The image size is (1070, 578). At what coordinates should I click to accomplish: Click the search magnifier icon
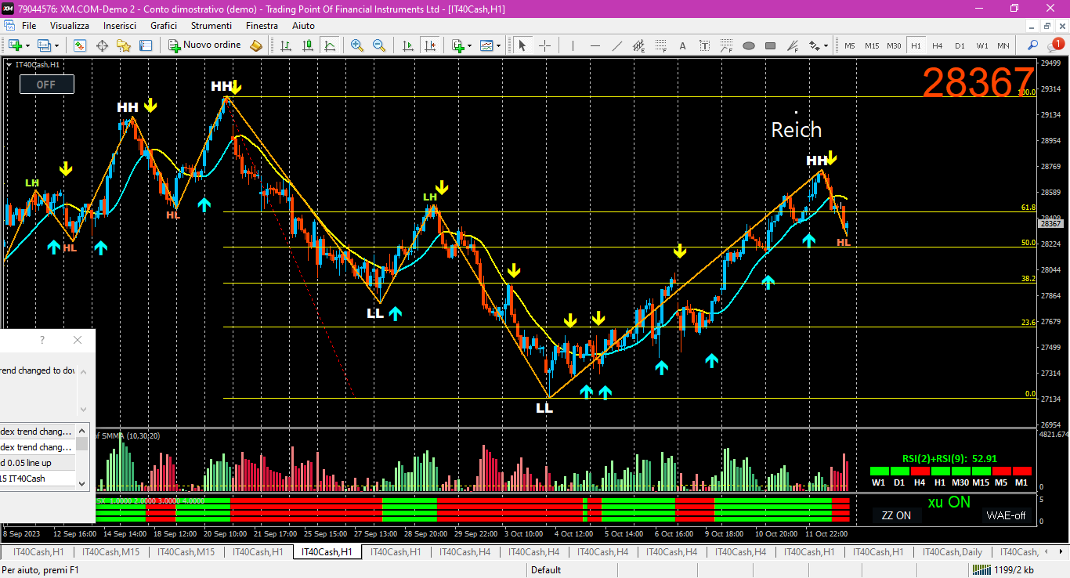click(x=1032, y=45)
